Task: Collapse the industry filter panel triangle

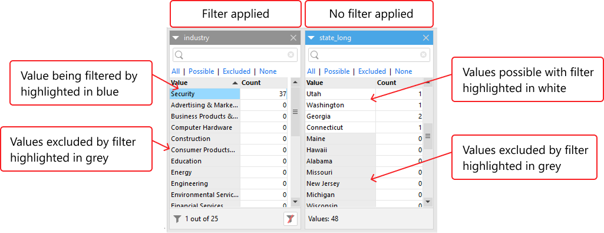Action: pyautogui.click(x=176, y=38)
